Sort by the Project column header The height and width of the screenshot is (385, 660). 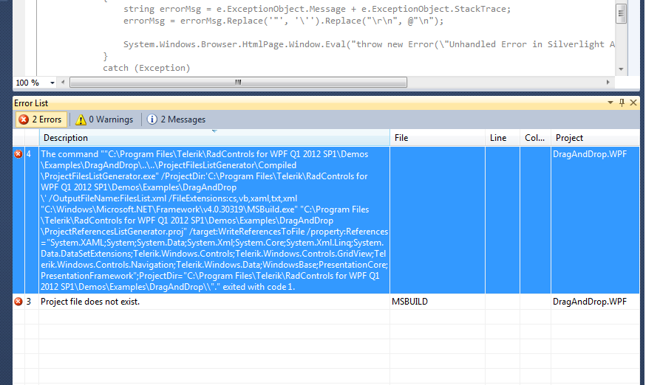tap(595, 138)
